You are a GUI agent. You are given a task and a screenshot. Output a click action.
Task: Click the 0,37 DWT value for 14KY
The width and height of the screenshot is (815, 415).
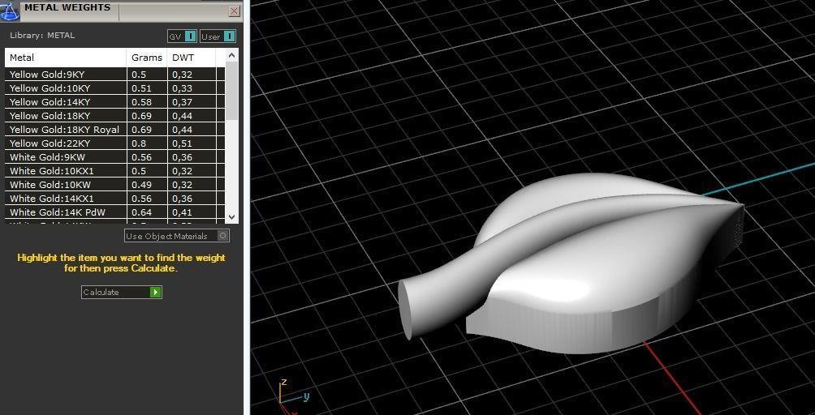pyautogui.click(x=182, y=102)
